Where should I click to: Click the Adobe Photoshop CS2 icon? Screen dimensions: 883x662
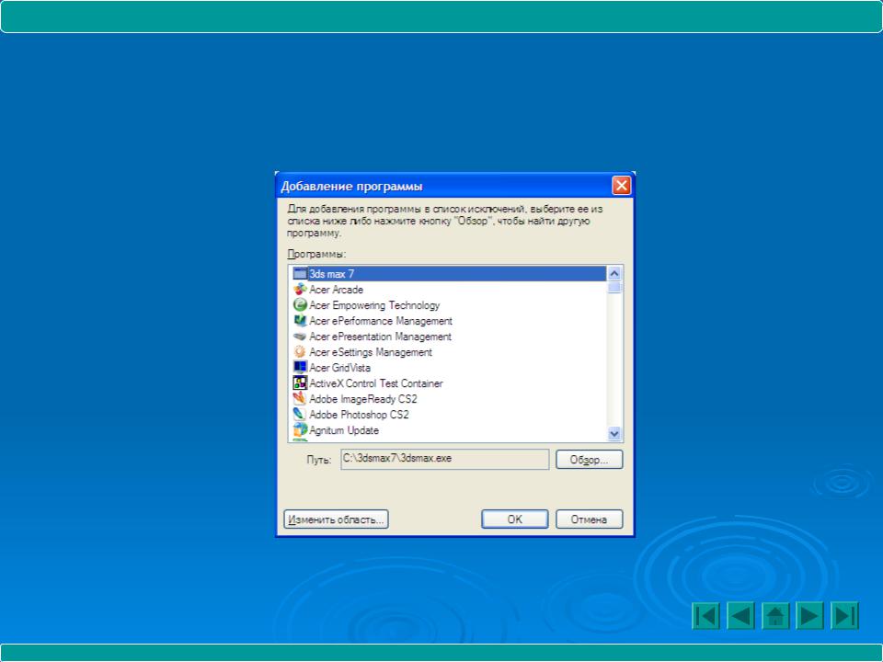300,415
